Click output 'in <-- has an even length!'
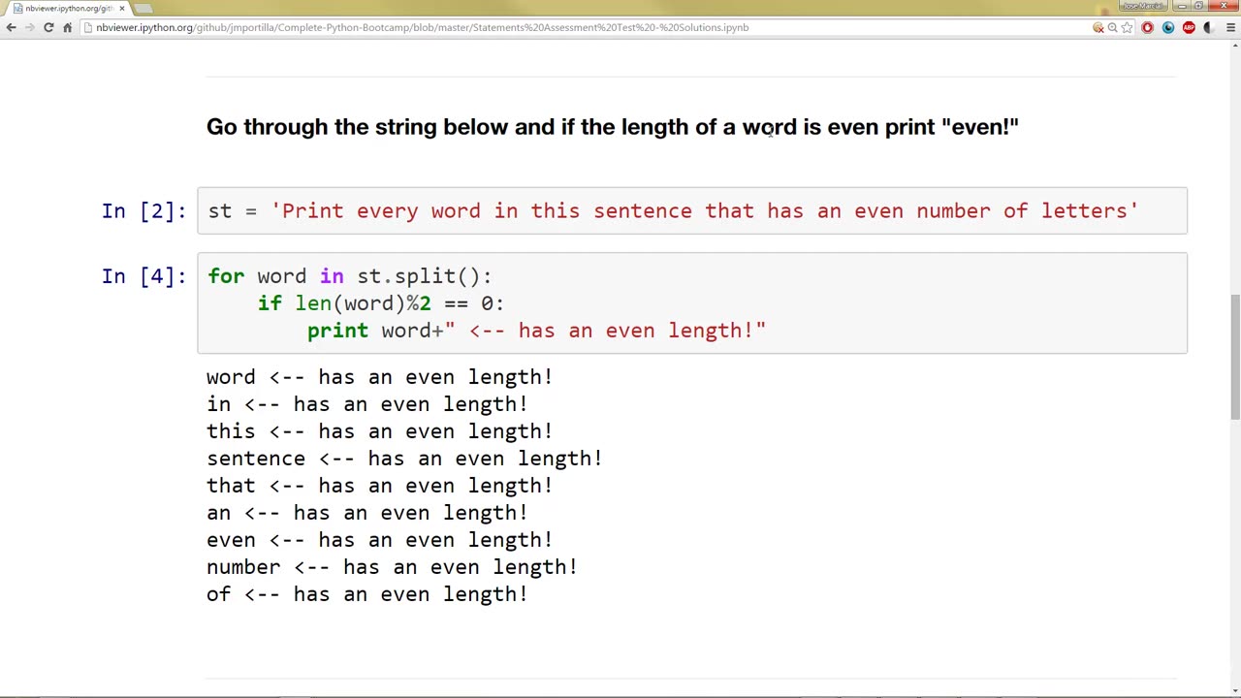Viewport: 1241px width, 698px height. click(x=366, y=404)
